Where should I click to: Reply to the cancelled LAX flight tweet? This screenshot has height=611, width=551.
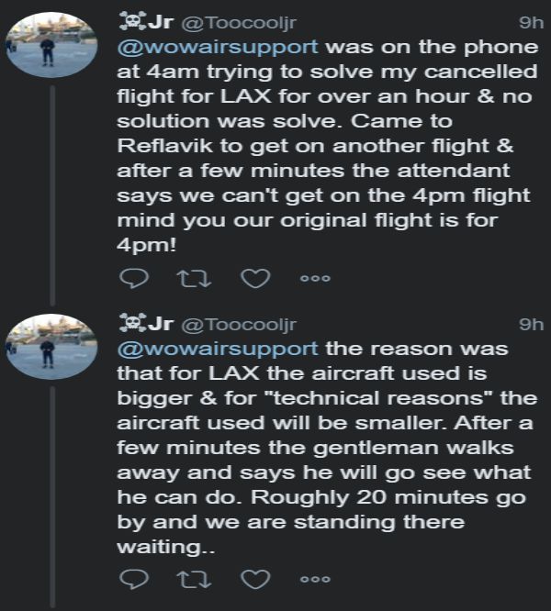pyautogui.click(x=134, y=276)
